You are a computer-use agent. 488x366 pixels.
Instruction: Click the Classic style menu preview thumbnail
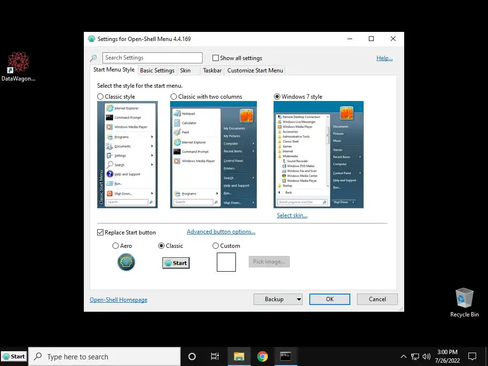coord(127,155)
